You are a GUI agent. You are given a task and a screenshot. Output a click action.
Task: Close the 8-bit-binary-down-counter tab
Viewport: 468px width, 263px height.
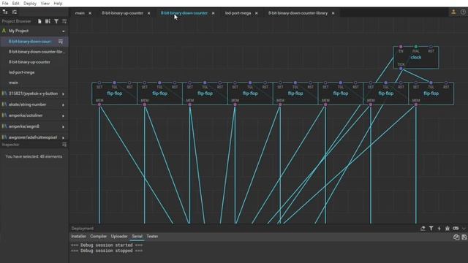(x=213, y=13)
